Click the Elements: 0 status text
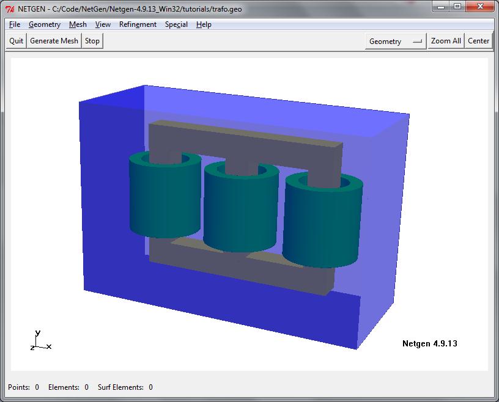This screenshot has width=499, height=402. [68, 387]
